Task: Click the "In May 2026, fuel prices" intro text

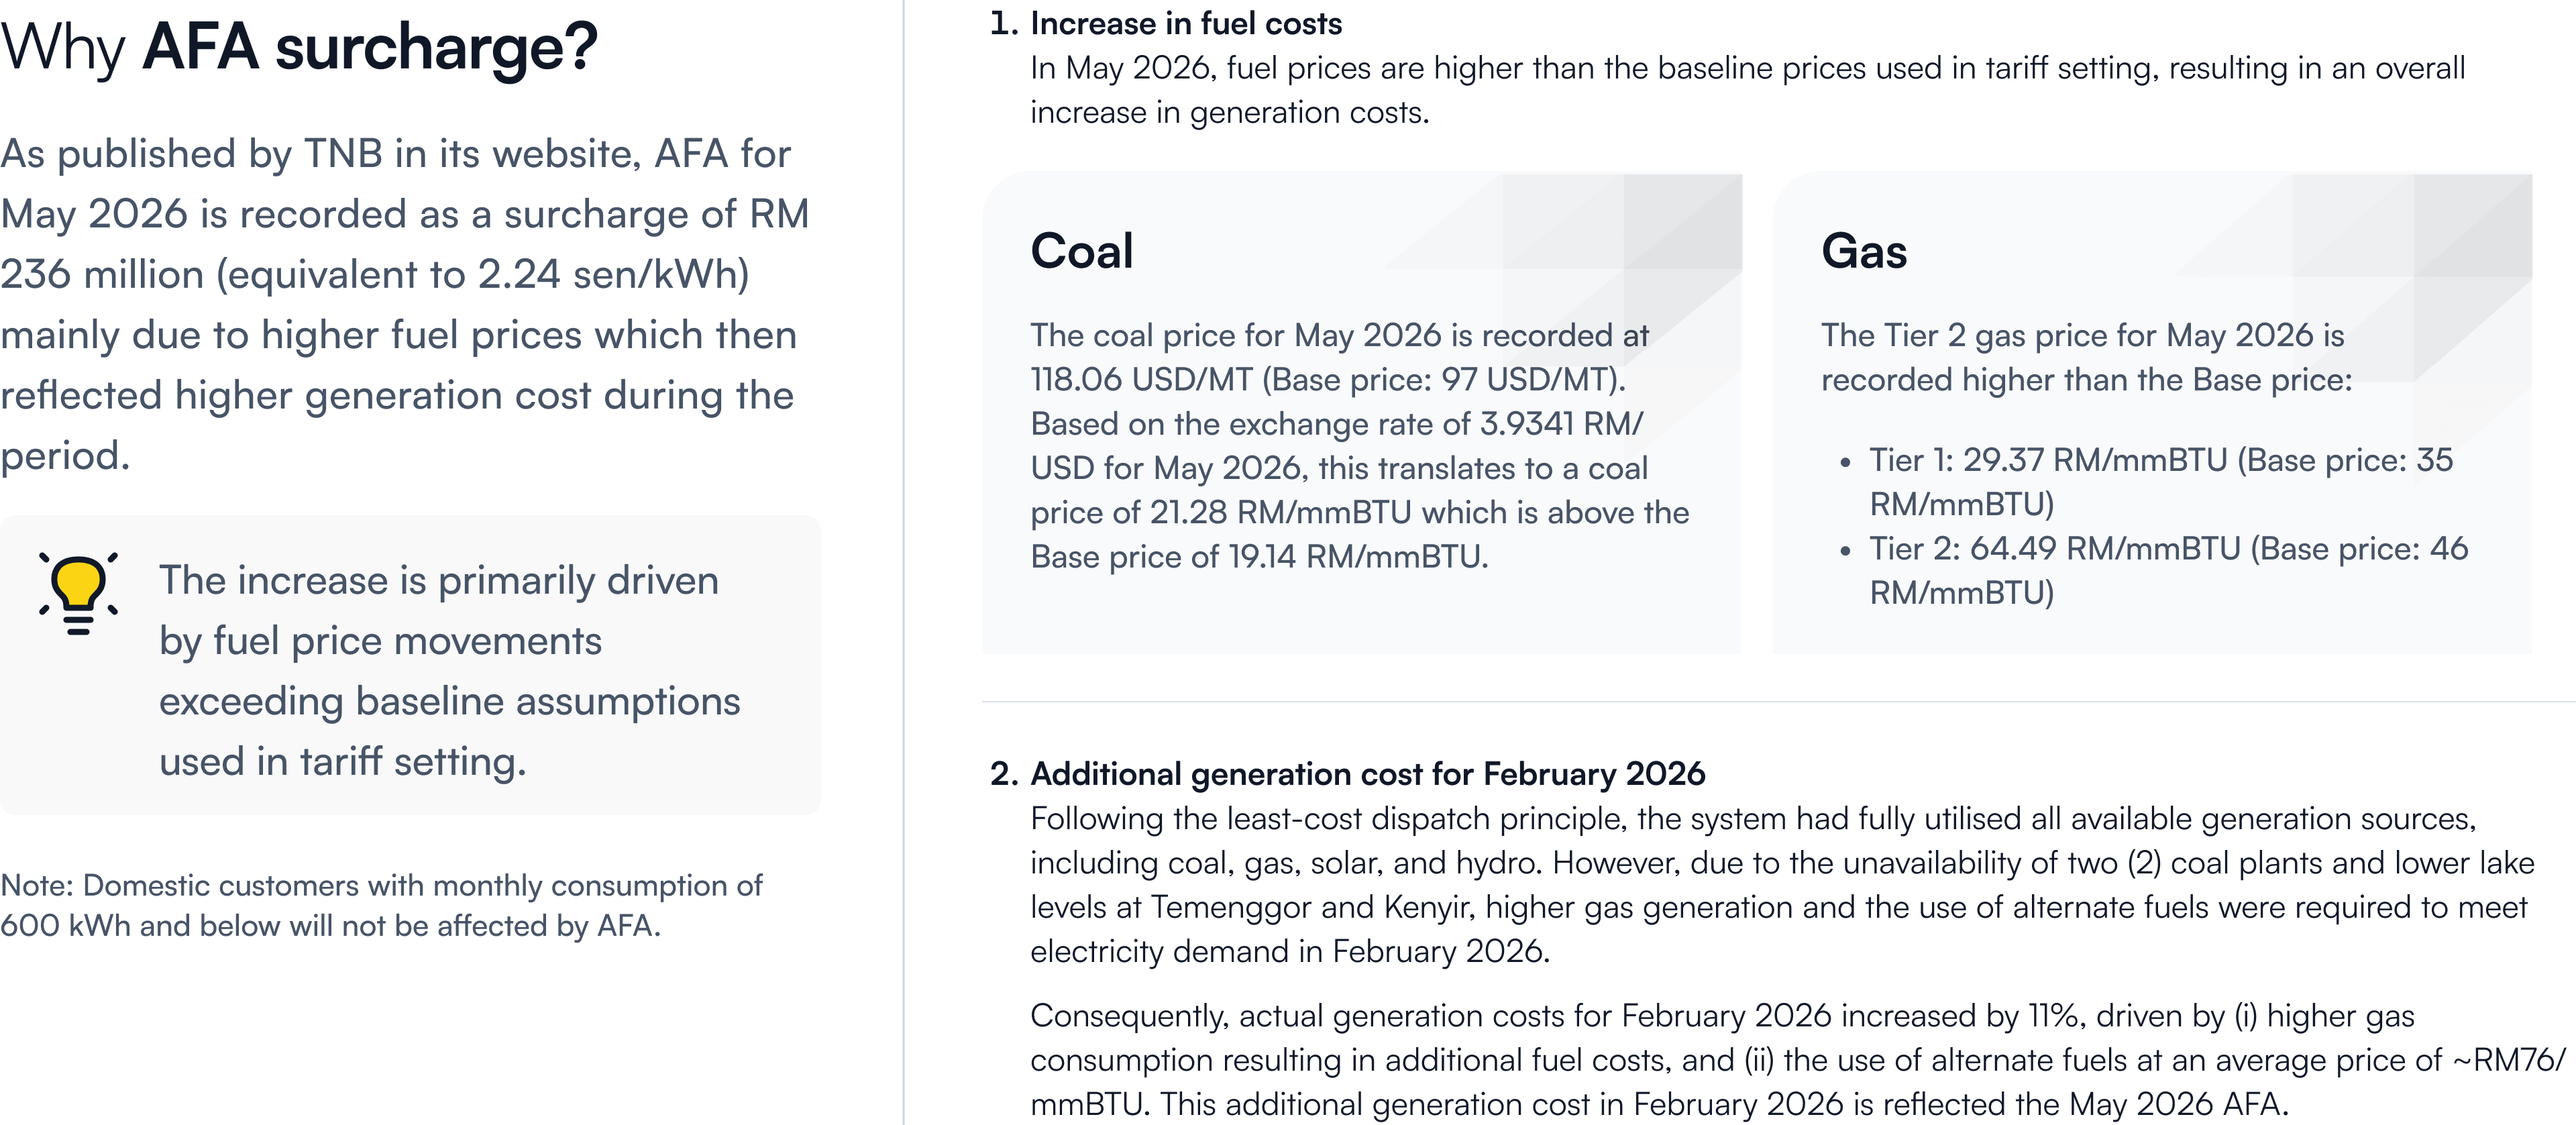Action: 1748,90
